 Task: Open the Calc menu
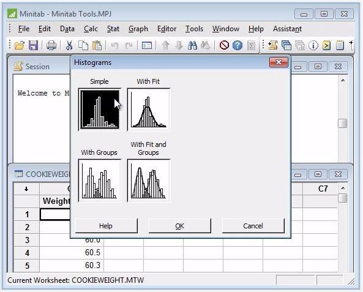[91, 29]
